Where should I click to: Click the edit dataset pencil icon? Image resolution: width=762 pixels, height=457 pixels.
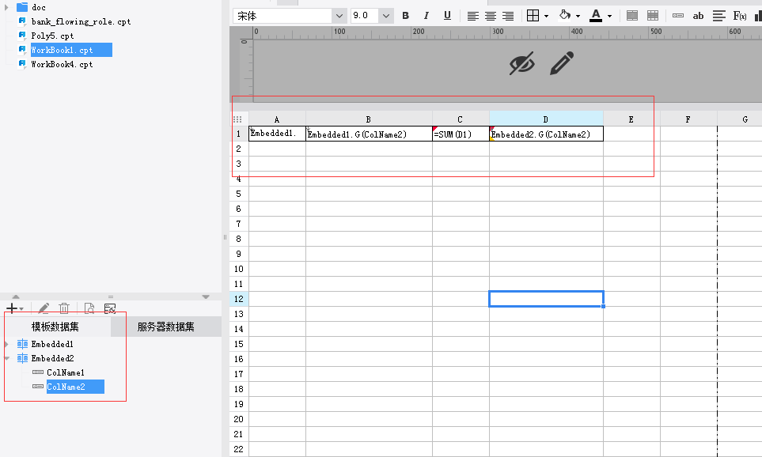point(44,308)
